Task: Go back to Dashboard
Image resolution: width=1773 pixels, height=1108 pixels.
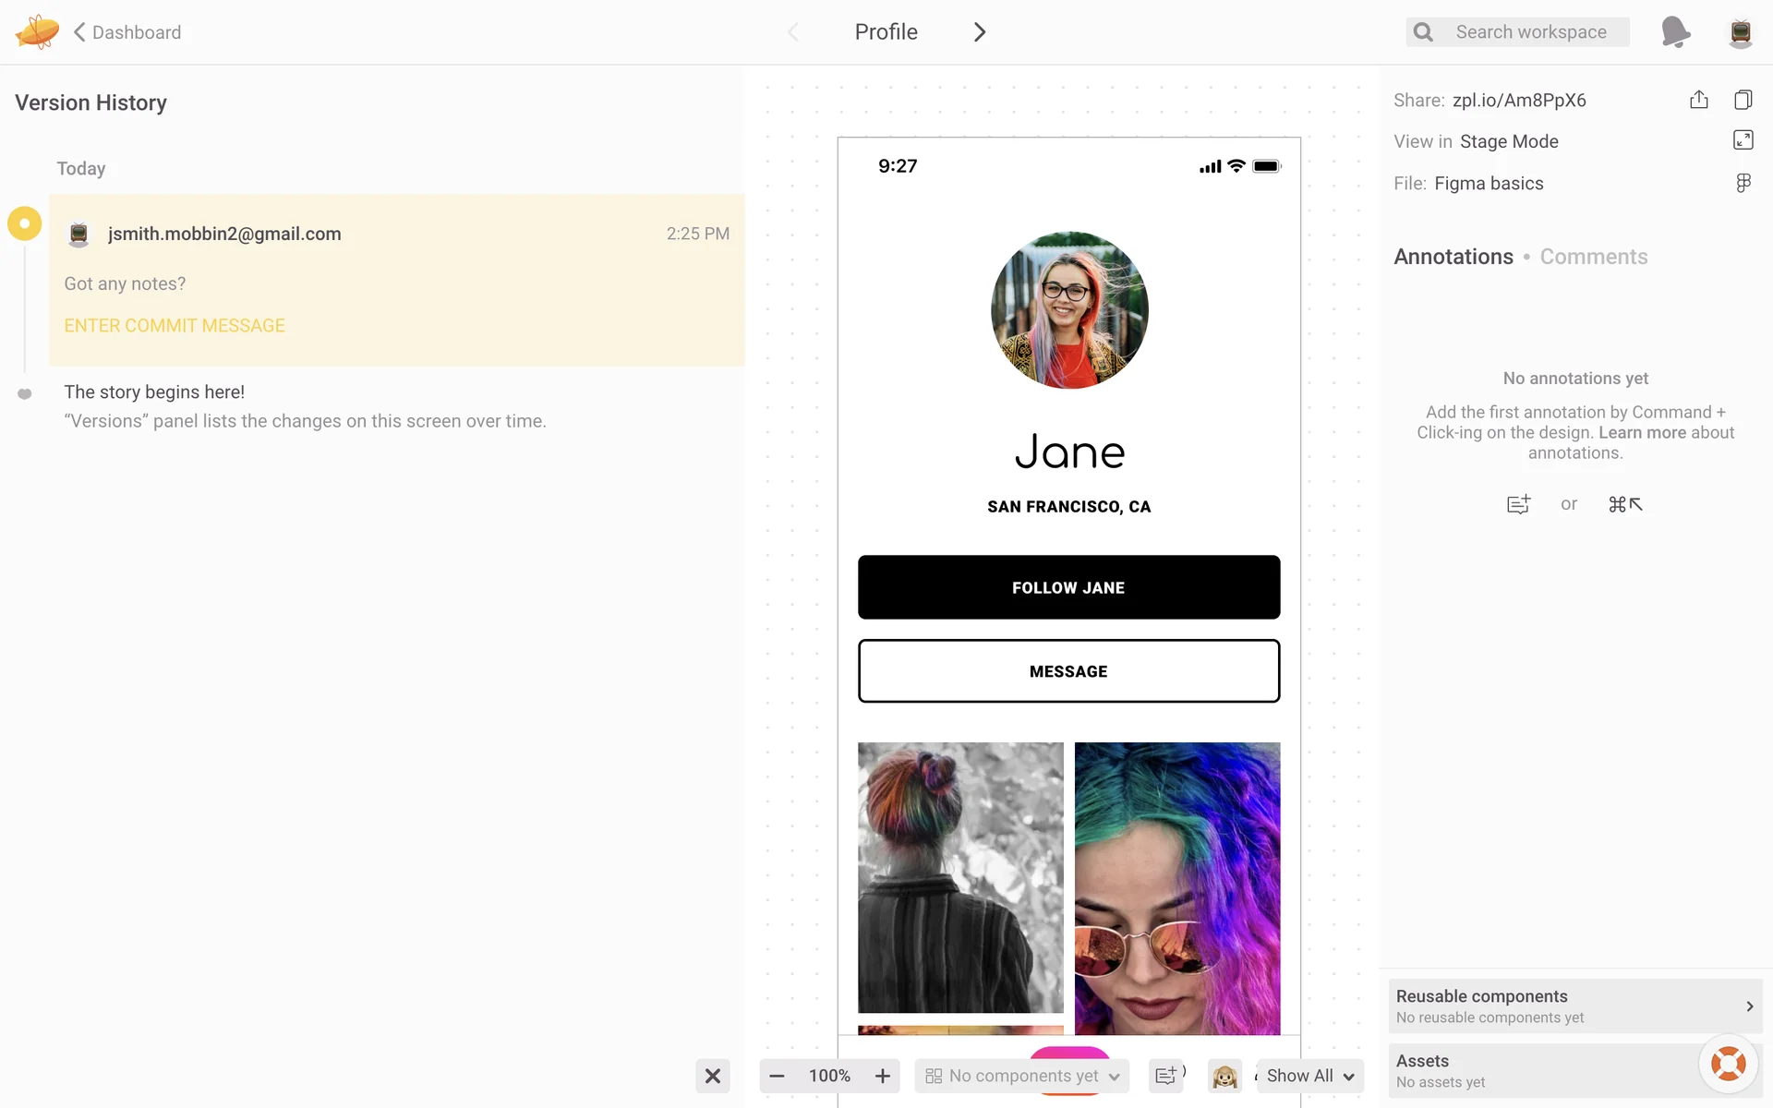Action: tap(127, 32)
